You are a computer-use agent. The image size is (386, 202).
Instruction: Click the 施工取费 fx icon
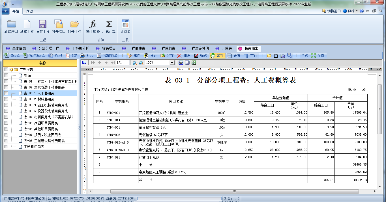tap(93, 24)
